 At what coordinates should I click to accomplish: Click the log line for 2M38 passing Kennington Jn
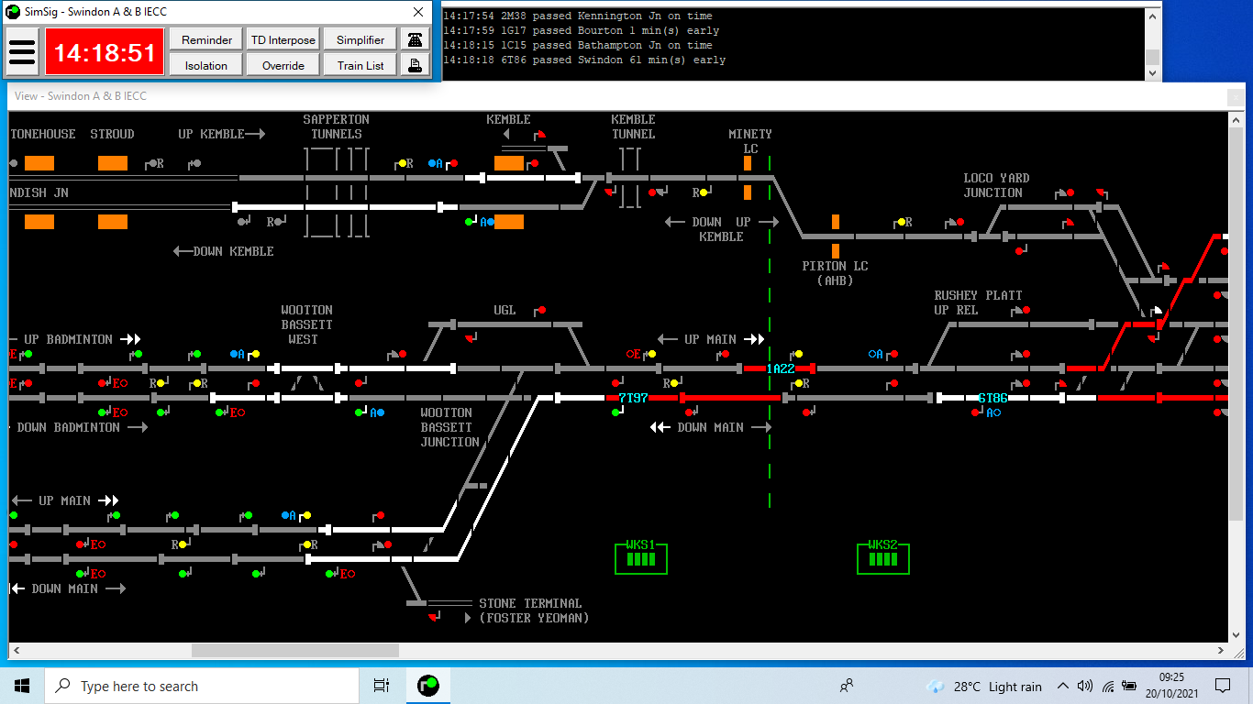pyautogui.click(x=577, y=16)
